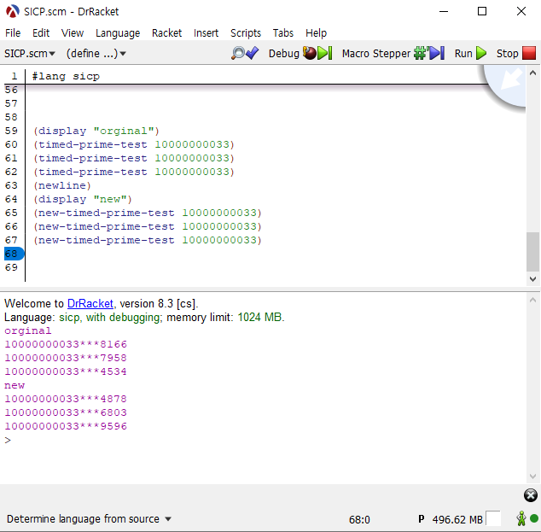Click the editor scrollbar down arrow
541x532 pixels.
(533, 279)
